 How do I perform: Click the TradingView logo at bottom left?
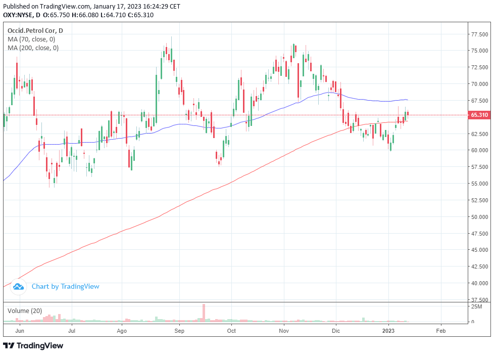coord(33,345)
